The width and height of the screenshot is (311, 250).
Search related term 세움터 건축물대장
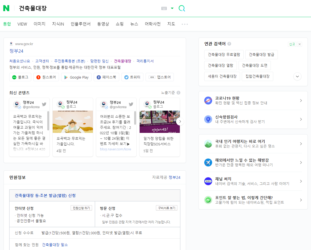pyautogui.click(x=222, y=76)
